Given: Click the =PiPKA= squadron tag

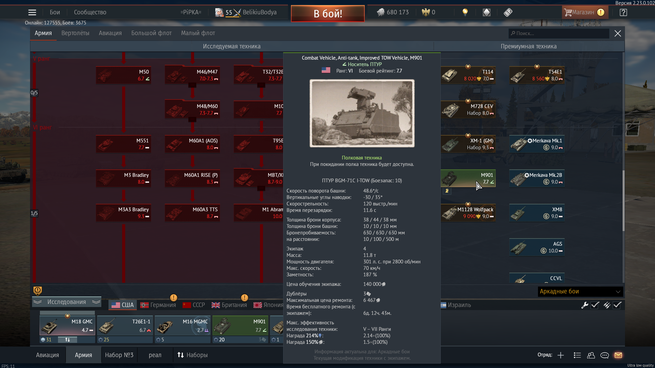Looking at the screenshot, I should [x=191, y=12].
